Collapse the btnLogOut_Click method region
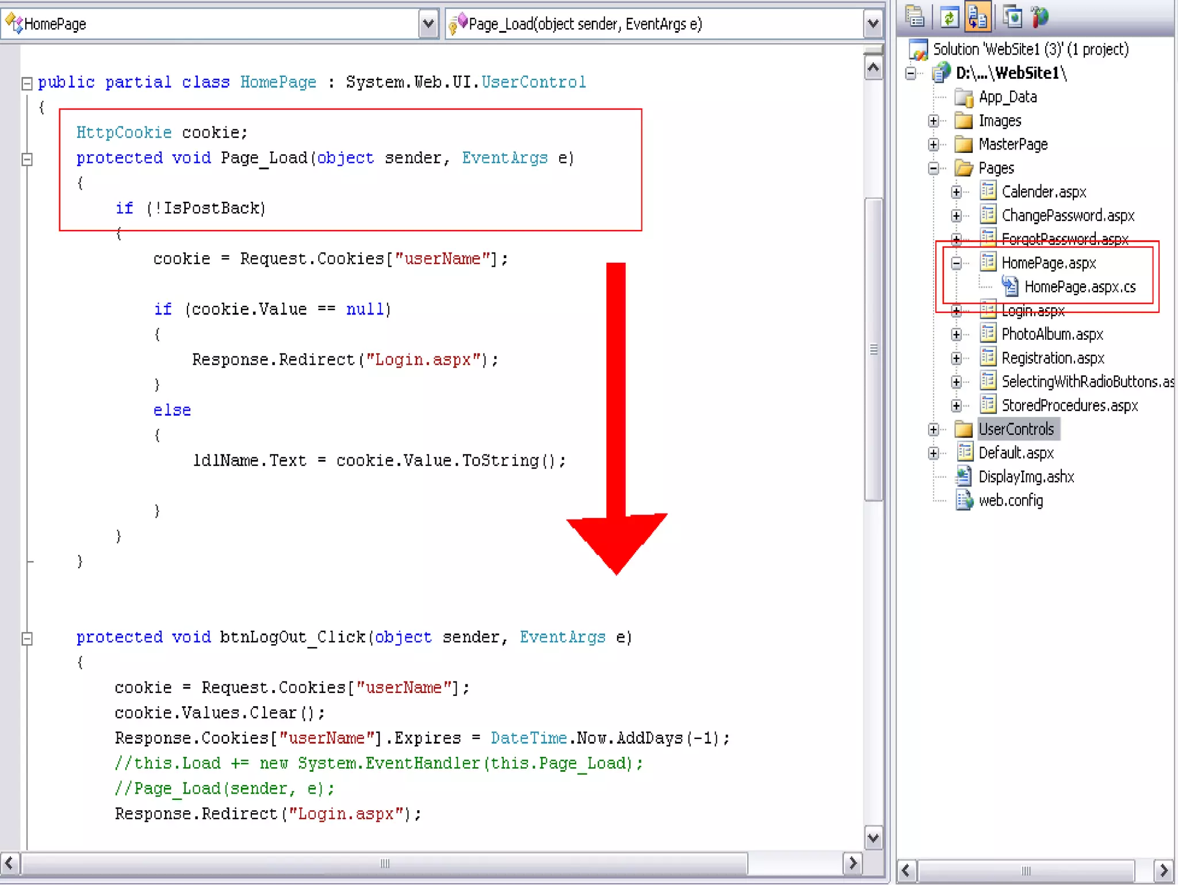The width and height of the screenshot is (1178, 885). tap(26, 638)
